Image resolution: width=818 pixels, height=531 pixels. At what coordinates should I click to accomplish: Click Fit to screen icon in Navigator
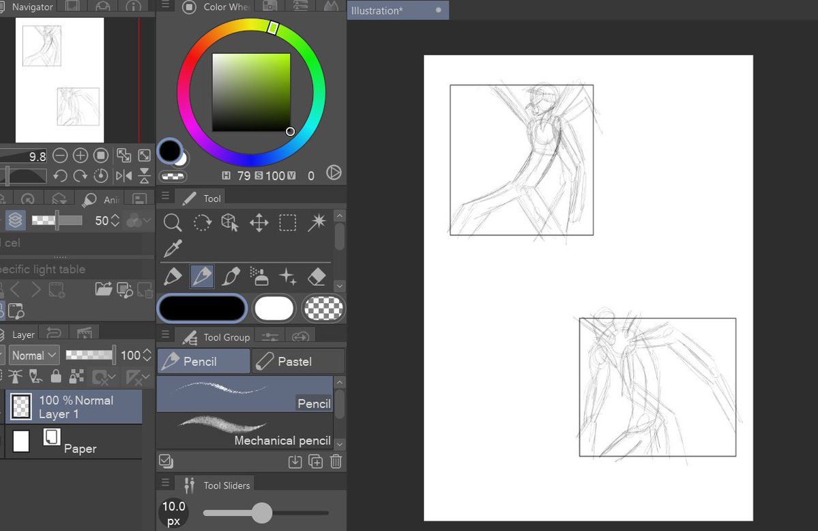(123, 156)
